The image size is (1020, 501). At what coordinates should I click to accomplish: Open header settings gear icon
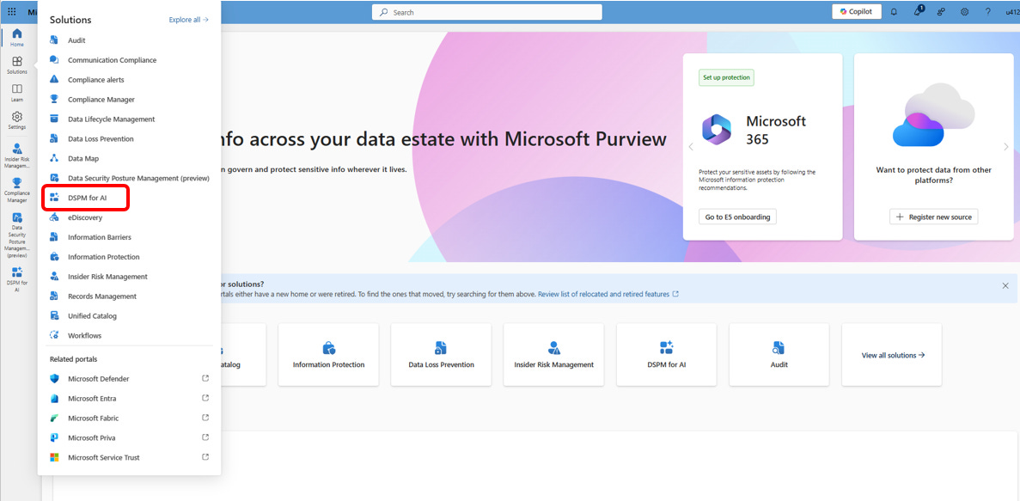coord(965,12)
